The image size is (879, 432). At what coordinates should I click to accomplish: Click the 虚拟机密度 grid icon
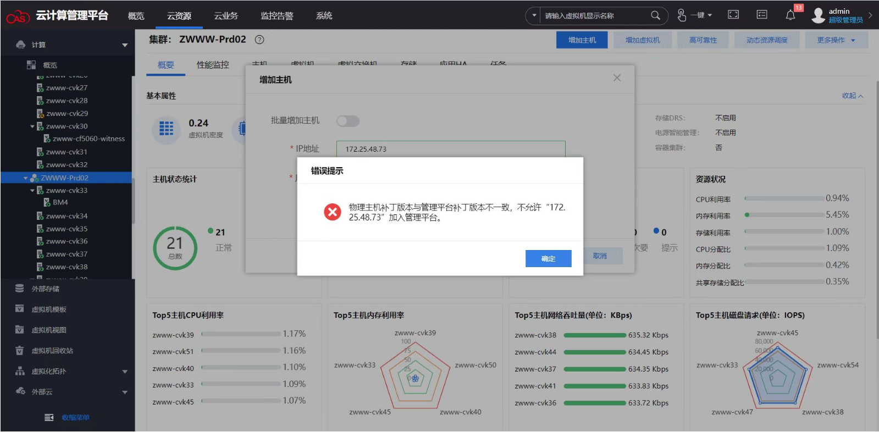(166, 129)
